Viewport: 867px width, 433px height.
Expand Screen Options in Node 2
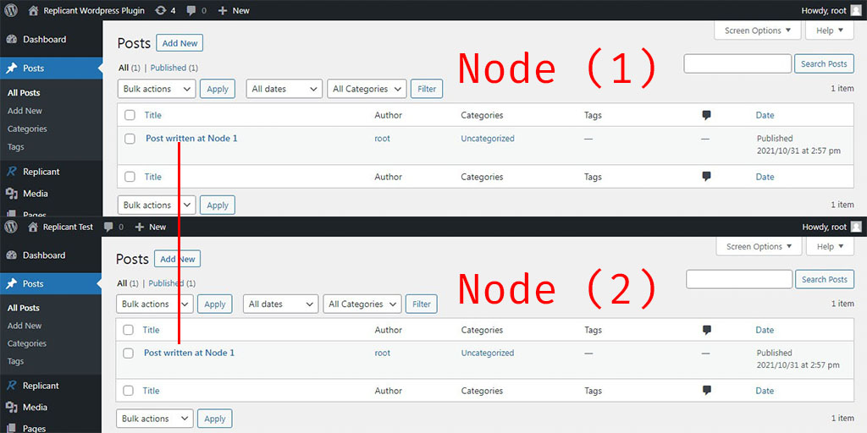point(759,246)
